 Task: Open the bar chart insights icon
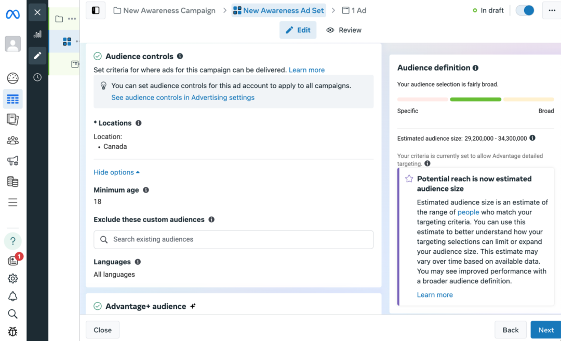coord(37,34)
